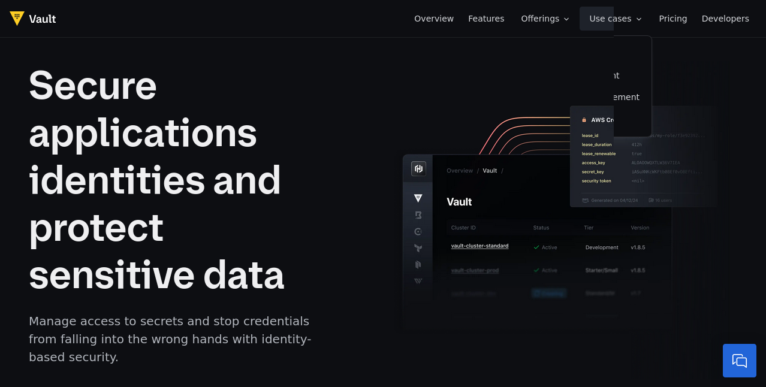Click the secret_key field label
Image resolution: width=766 pixels, height=387 pixels.
593,171
